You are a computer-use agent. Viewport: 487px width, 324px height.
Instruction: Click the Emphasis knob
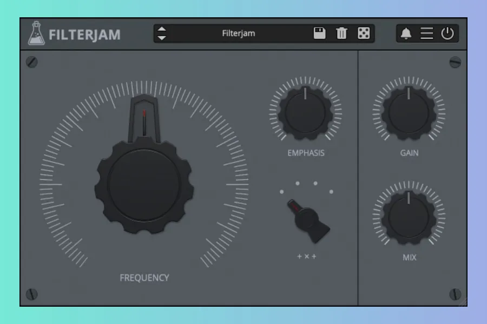(306, 112)
